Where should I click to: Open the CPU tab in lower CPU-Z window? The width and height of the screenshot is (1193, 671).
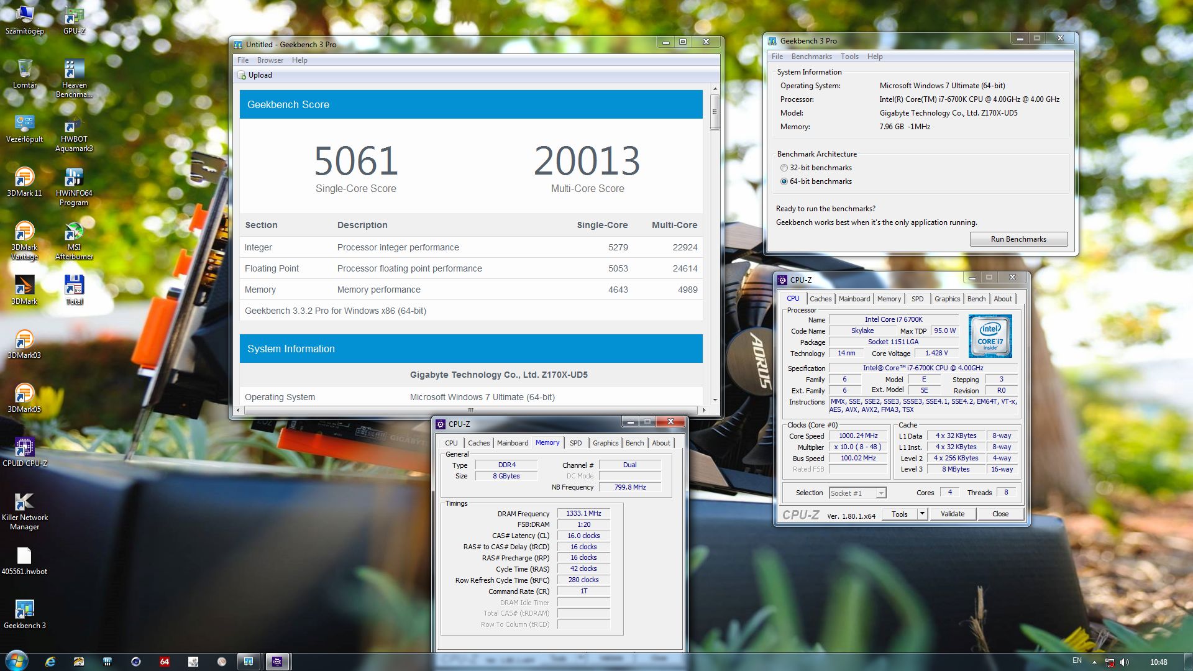pos(451,443)
